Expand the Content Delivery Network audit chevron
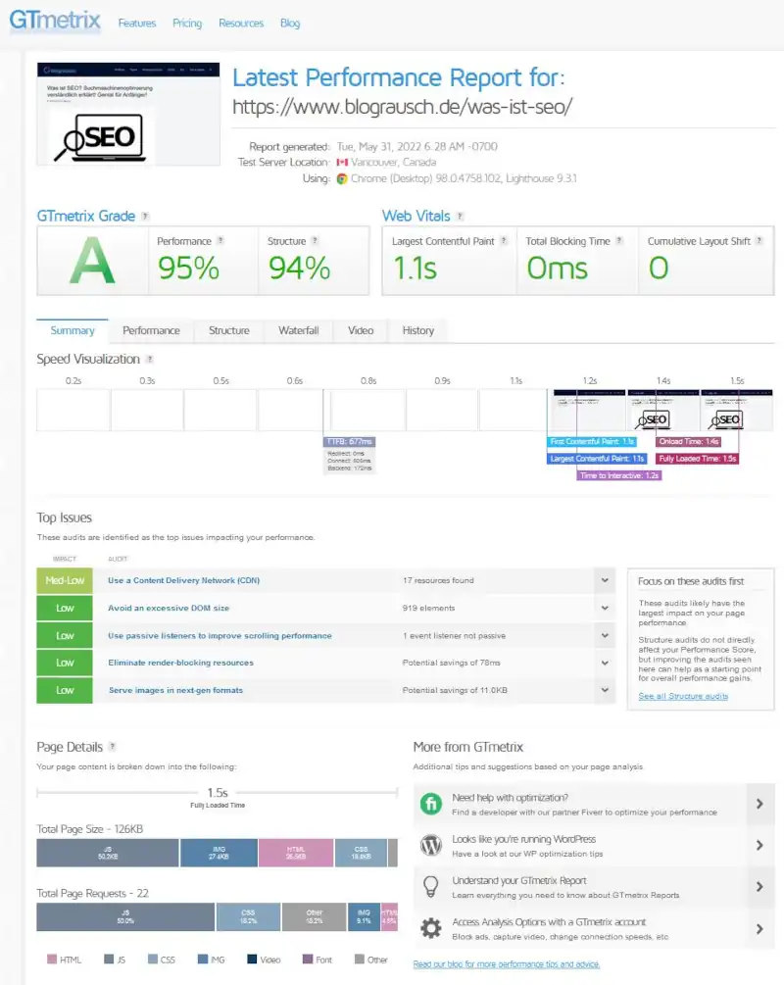This screenshot has width=784, height=985. (605, 580)
